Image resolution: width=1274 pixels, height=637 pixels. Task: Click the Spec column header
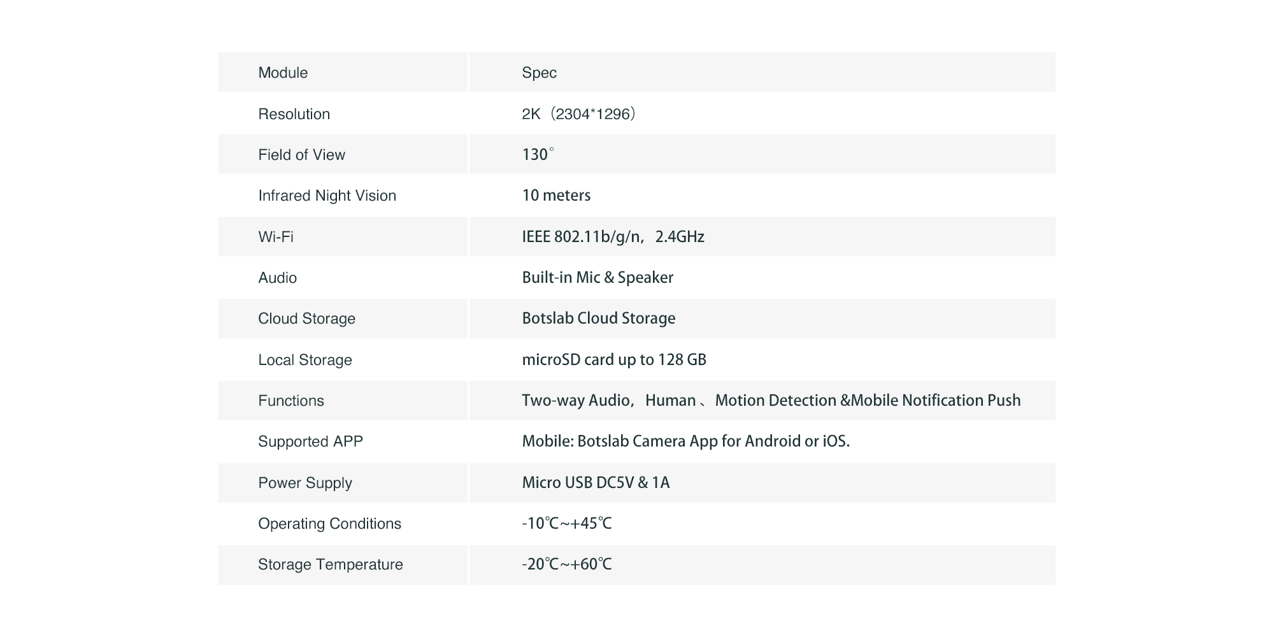tap(539, 73)
